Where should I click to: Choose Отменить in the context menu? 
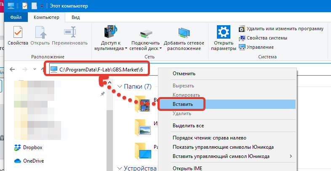coord(184,74)
